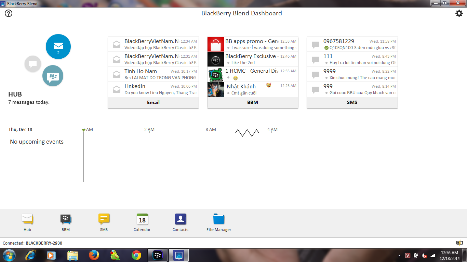Screen dimensions: 467x262
Task: Open 1 HCMC - General Discussion chat
Action: click(x=253, y=74)
